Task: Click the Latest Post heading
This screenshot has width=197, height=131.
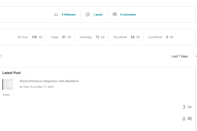Action: point(11,73)
